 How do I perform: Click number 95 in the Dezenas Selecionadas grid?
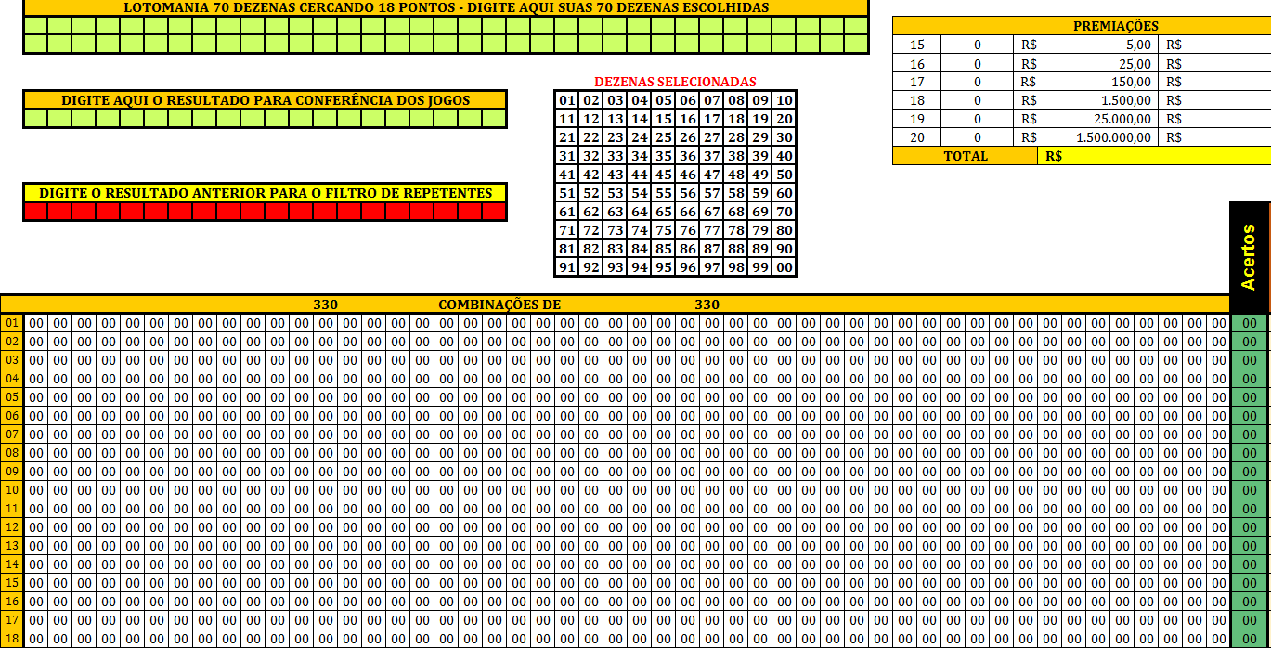[664, 267]
